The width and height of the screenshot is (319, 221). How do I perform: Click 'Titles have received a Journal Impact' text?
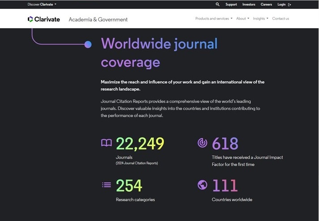click(247, 157)
